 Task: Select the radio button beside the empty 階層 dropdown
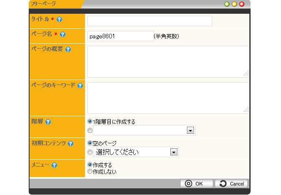(x=90, y=130)
